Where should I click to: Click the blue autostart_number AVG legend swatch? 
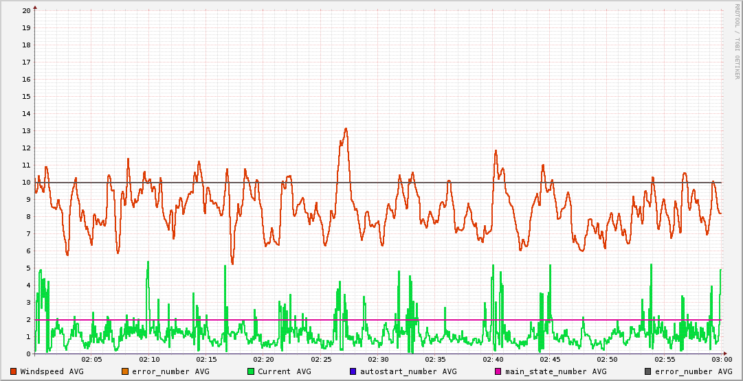tap(353, 371)
